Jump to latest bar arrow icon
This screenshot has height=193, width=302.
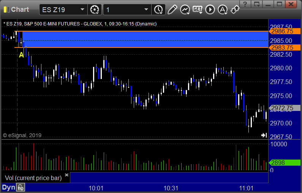[x=264, y=135]
